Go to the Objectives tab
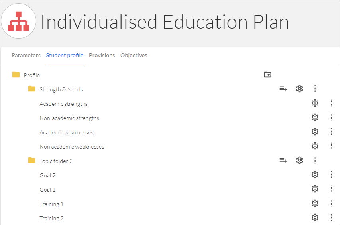The image size is (340, 225). (134, 55)
